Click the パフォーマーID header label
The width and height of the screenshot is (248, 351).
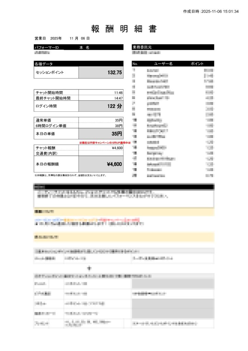pos(47,47)
